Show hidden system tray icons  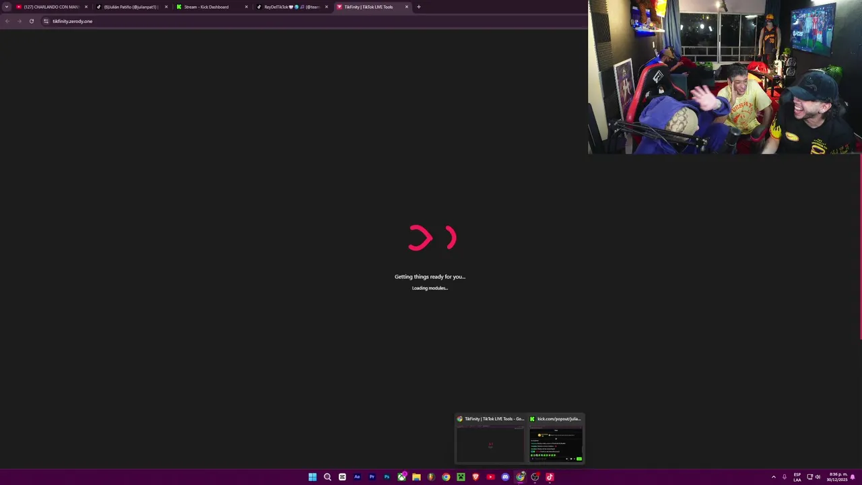point(773,477)
